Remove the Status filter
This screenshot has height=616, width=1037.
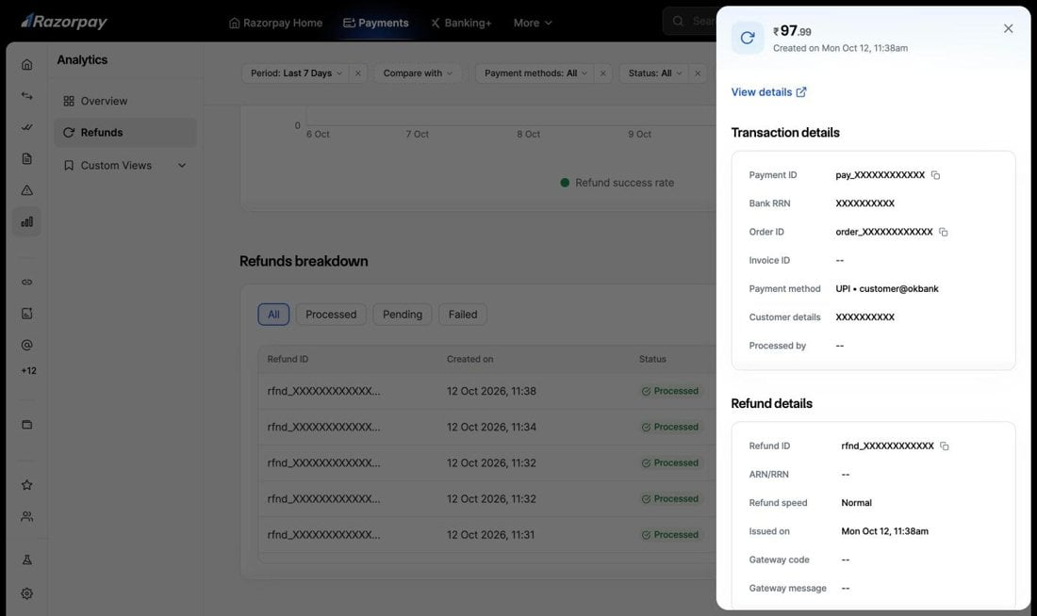697,73
